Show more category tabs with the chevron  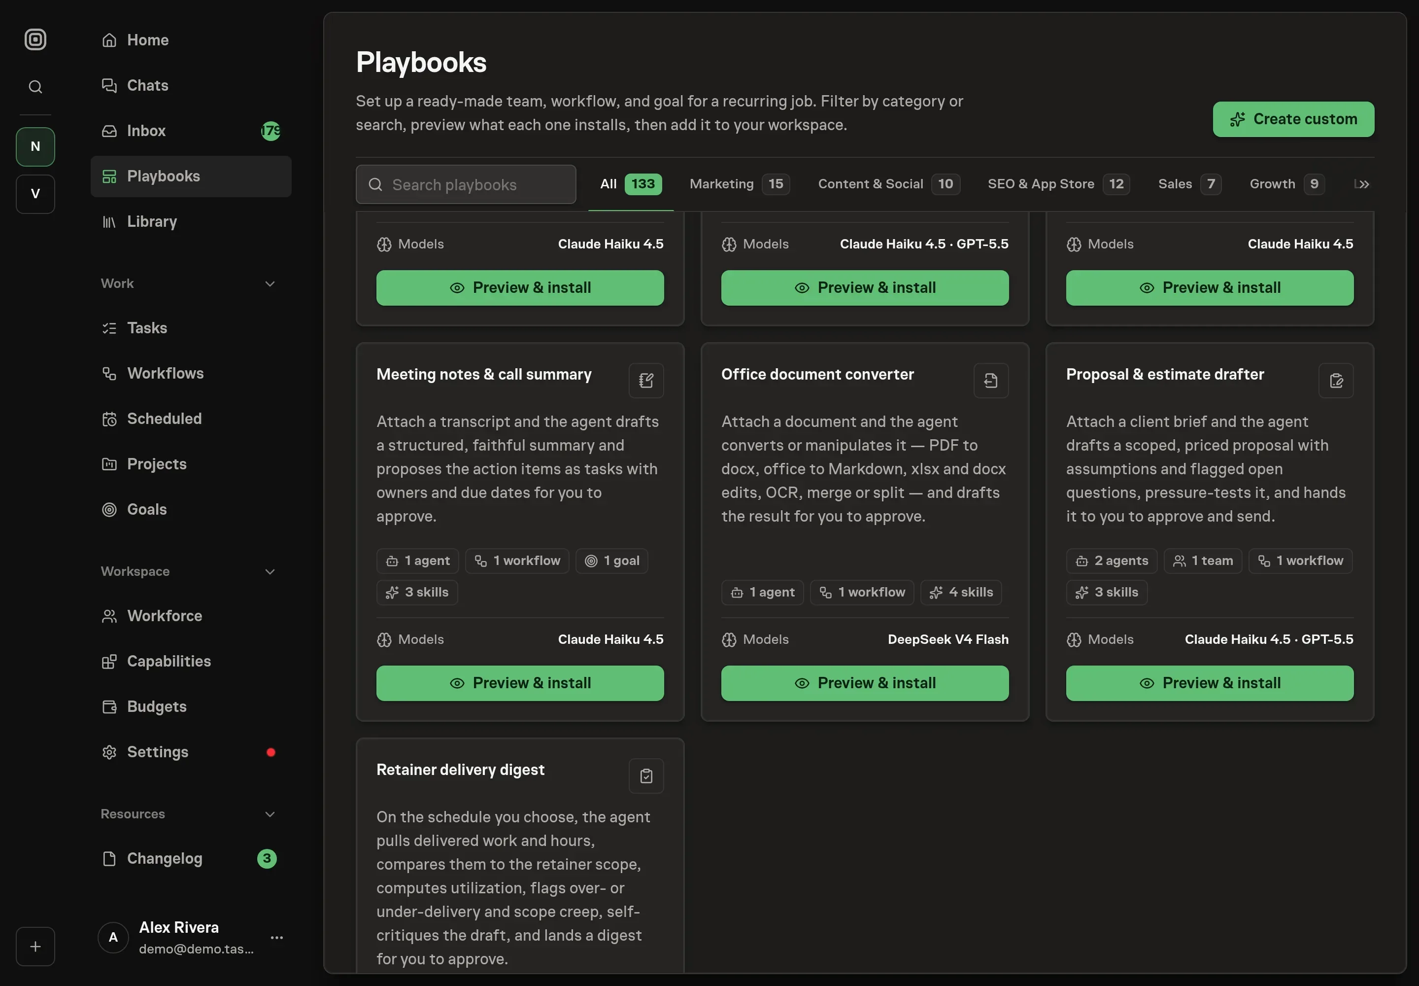coord(1364,184)
